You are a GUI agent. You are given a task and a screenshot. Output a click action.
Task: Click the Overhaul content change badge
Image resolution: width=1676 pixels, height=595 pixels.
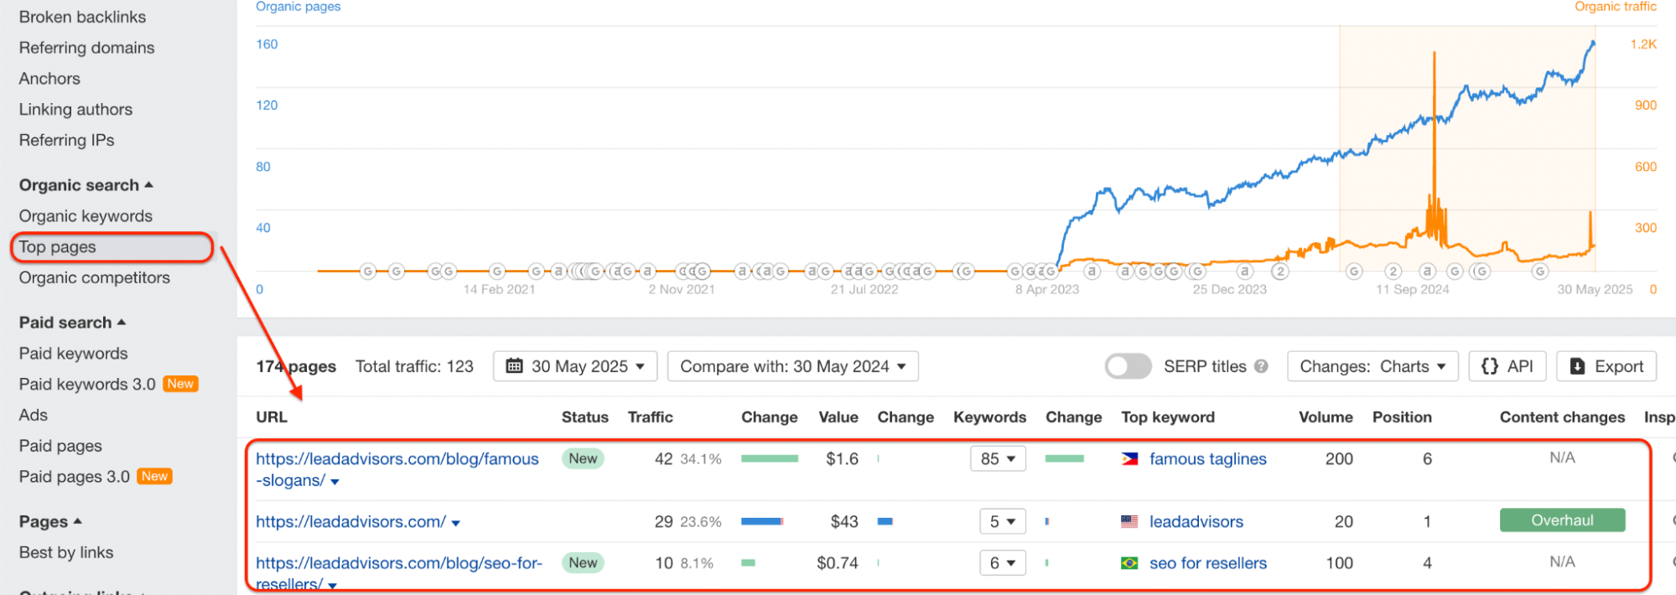point(1562,520)
